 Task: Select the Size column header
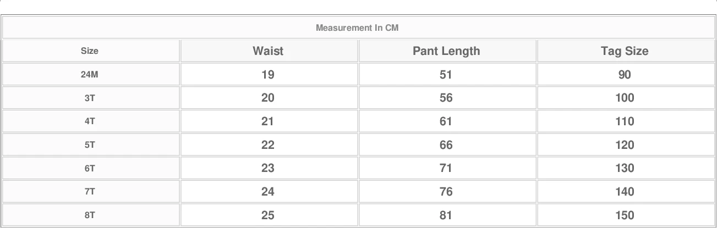pyautogui.click(x=90, y=51)
